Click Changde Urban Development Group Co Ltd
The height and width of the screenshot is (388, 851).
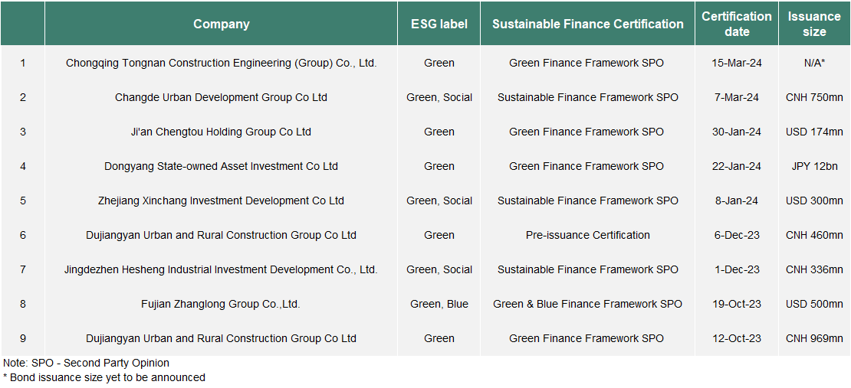(222, 97)
